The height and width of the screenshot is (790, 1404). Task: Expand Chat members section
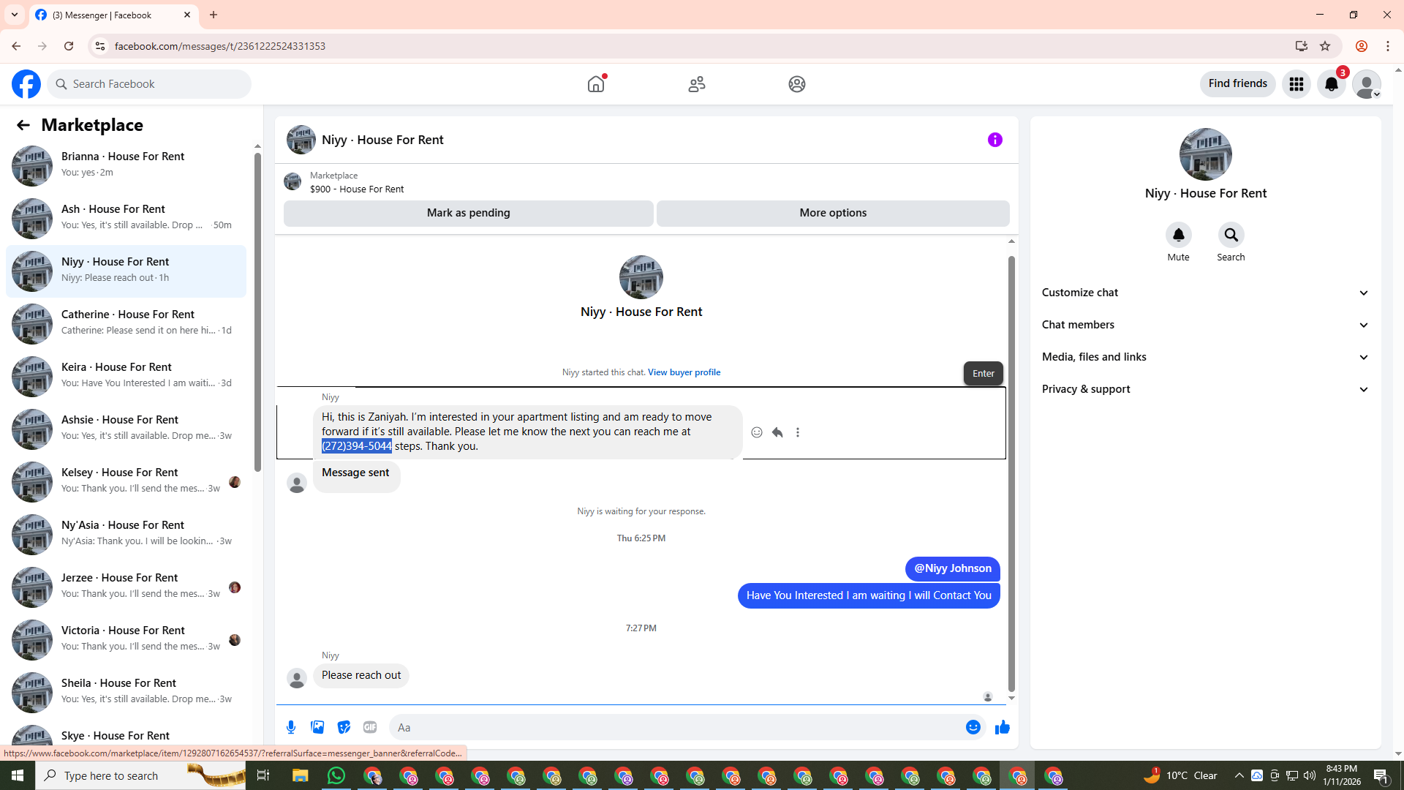[1205, 325]
